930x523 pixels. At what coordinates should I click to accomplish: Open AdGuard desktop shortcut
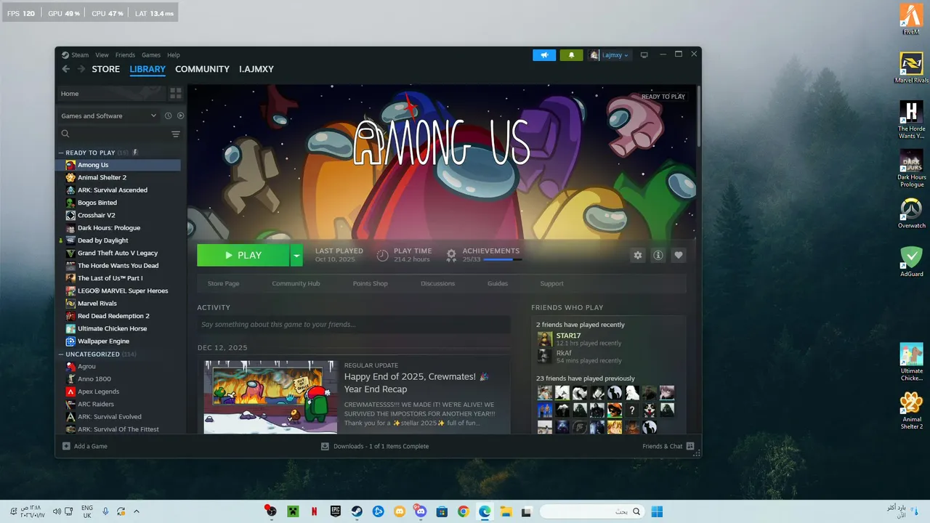911,261
